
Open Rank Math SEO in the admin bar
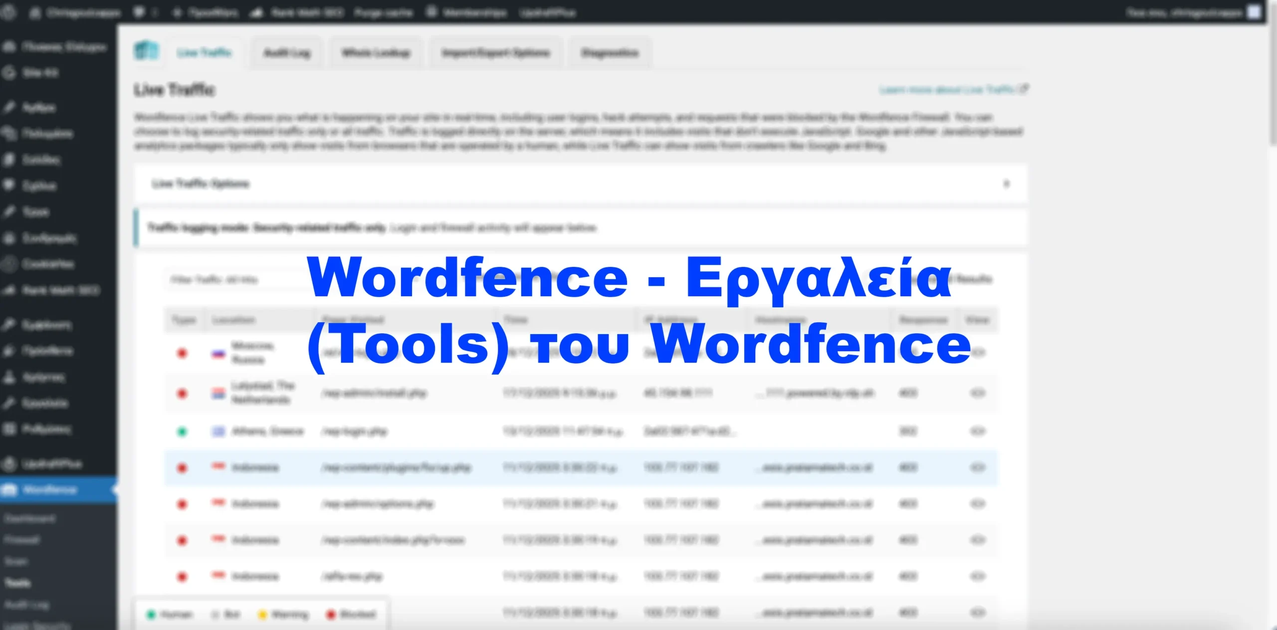pos(296,12)
